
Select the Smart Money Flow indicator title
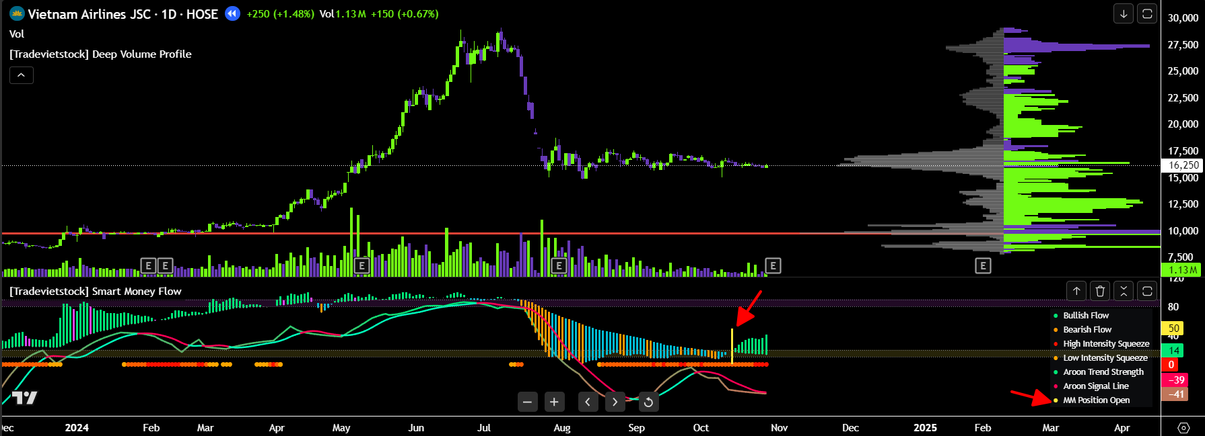click(96, 291)
